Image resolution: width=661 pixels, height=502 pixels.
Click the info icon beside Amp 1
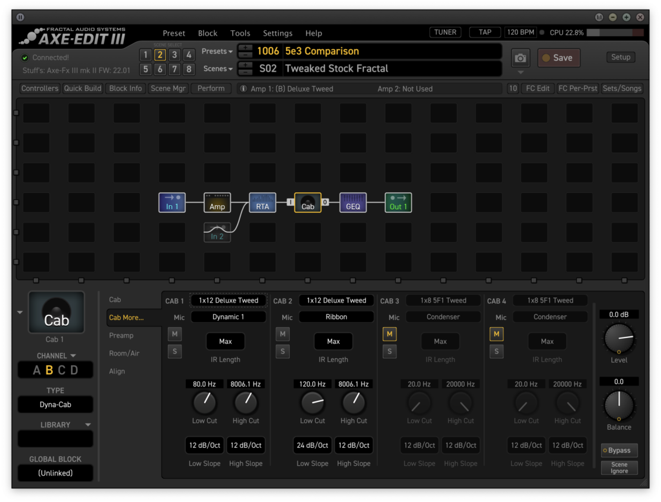coord(243,88)
